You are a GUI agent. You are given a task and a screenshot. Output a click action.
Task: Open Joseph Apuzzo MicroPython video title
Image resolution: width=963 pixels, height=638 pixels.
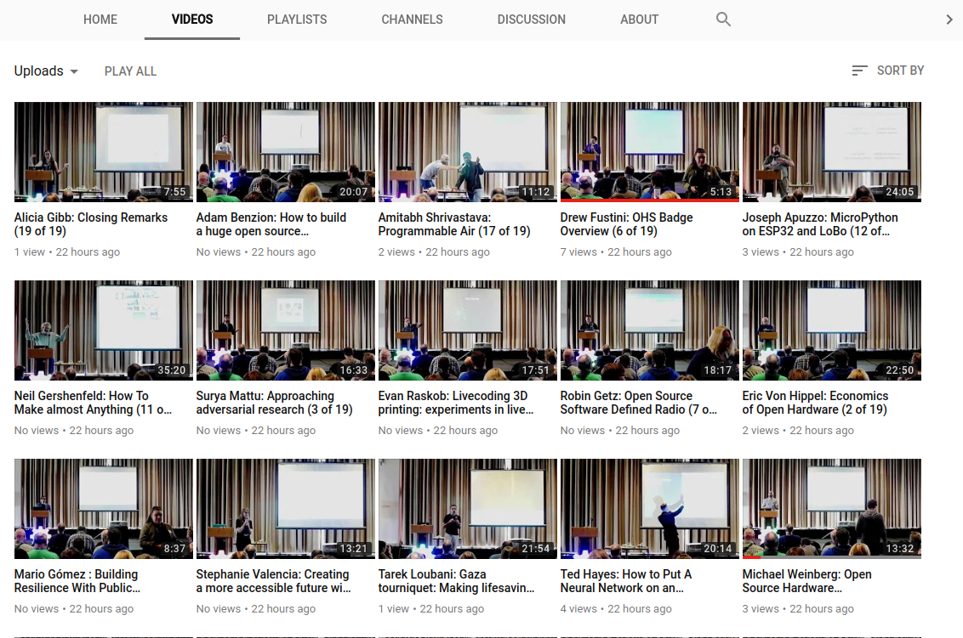coord(820,224)
